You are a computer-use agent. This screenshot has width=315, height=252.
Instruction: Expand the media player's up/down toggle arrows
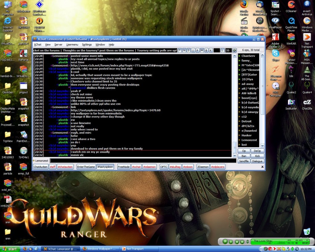pyautogui.click(x=248, y=242)
